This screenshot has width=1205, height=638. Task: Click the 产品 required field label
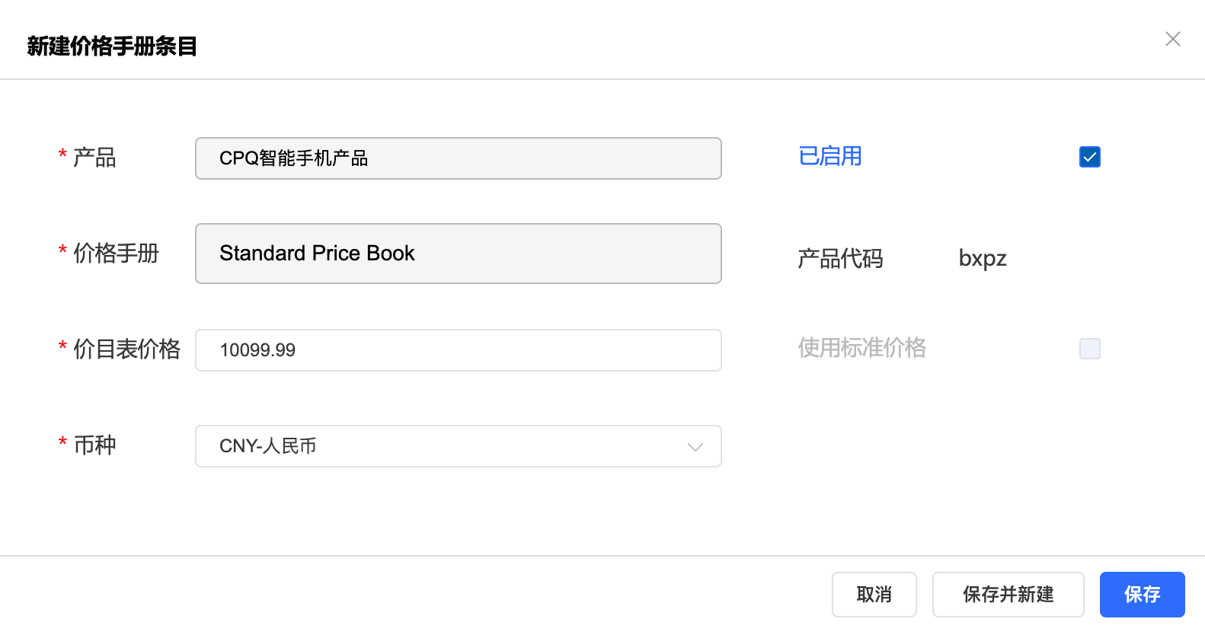coord(94,158)
